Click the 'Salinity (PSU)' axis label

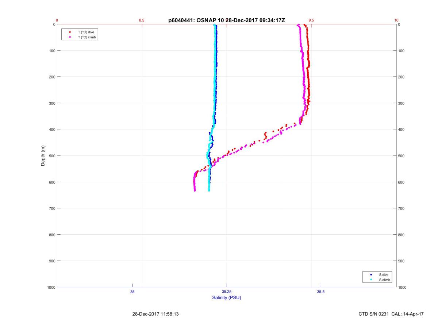(x=227, y=297)
